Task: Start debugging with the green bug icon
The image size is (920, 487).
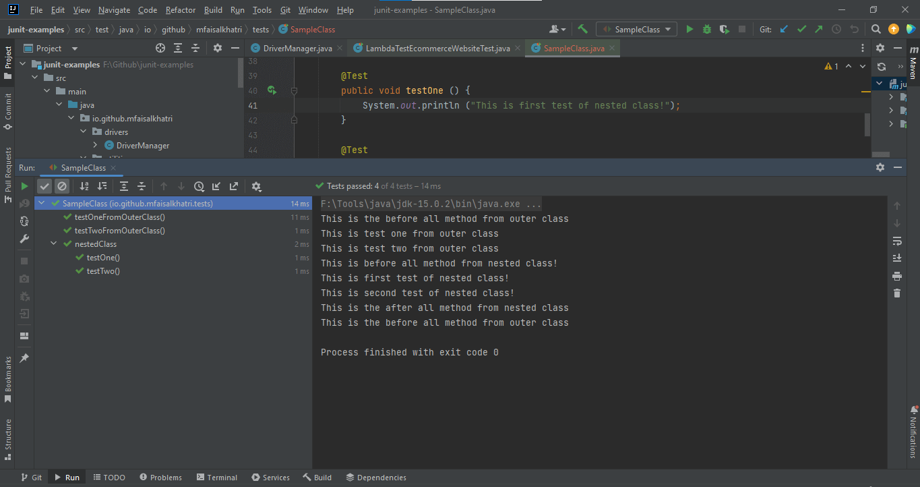Action: 707,29
